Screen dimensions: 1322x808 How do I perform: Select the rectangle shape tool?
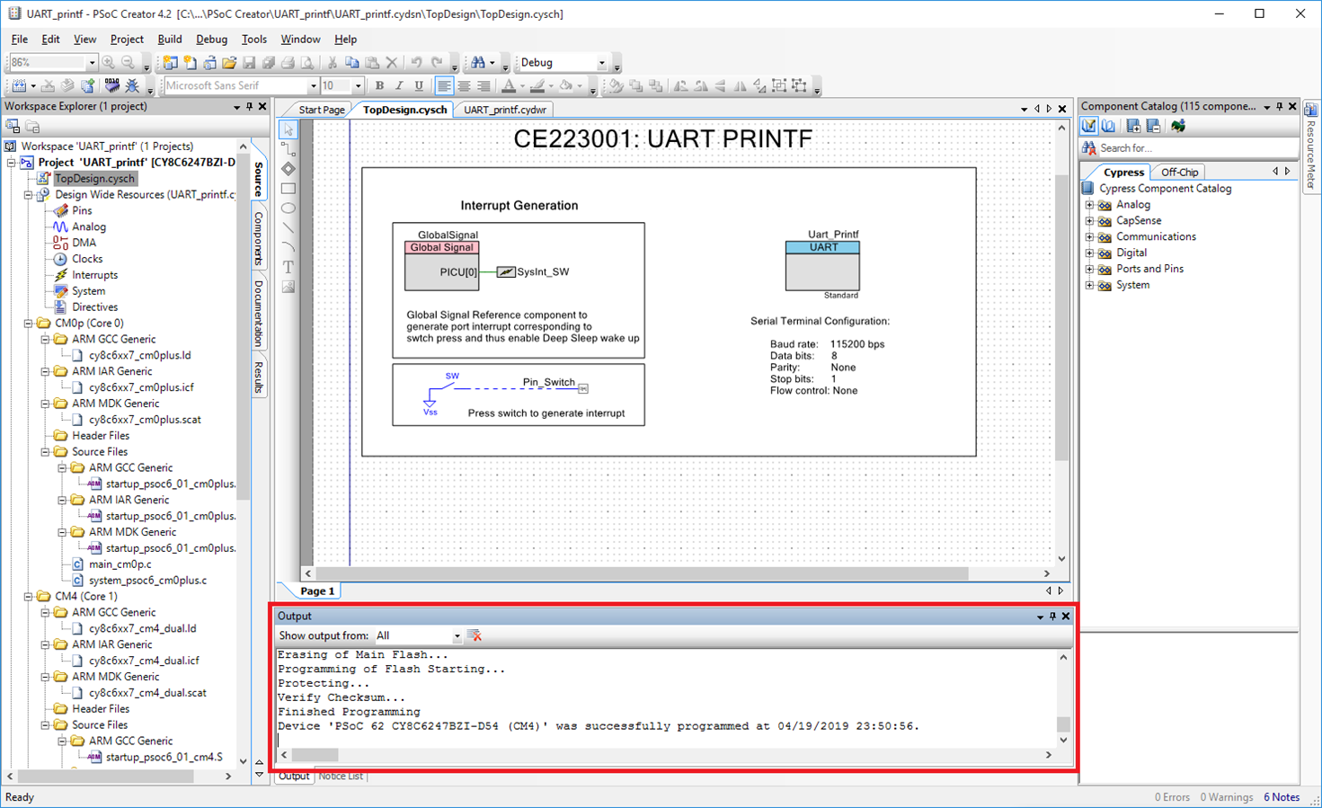coord(288,189)
